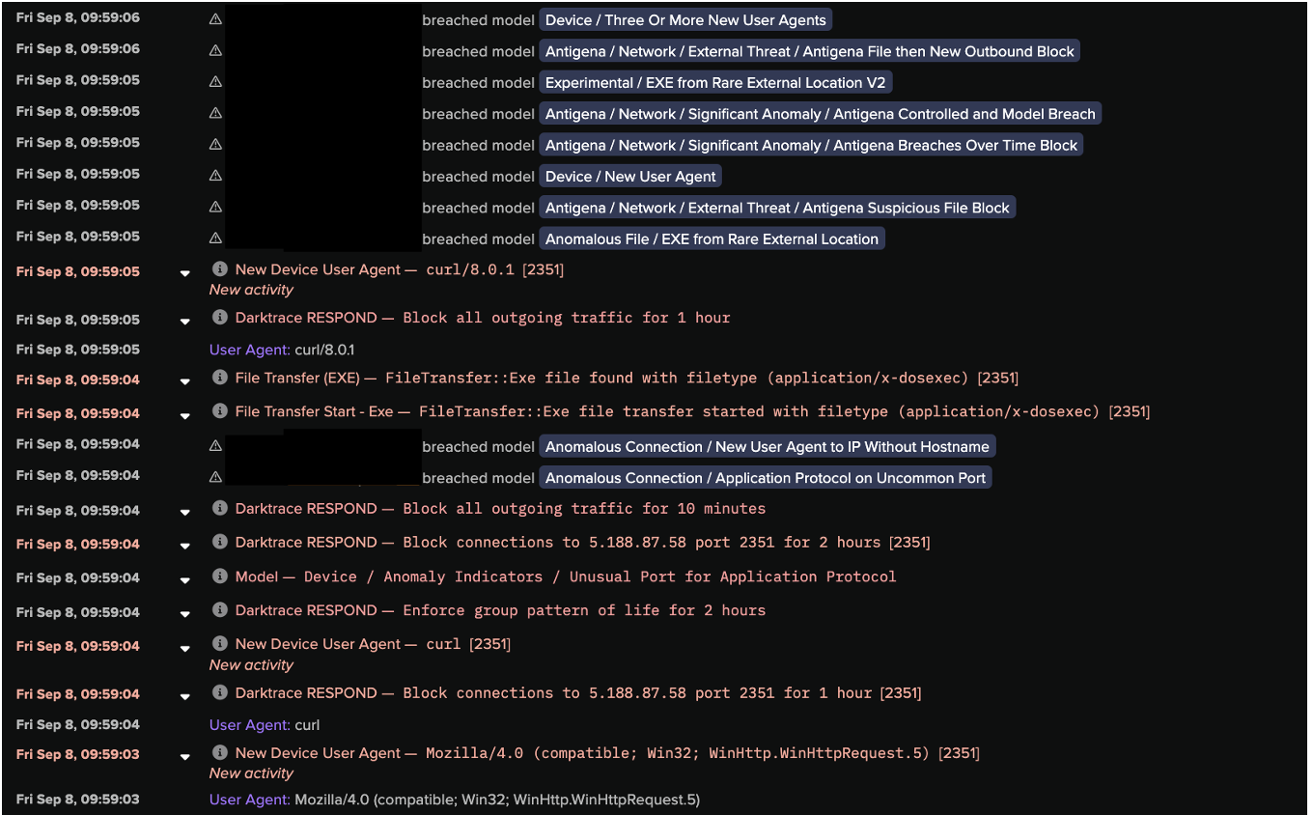Image resolution: width=1313 pixels, height=815 pixels.
Task: Click Block connections to 5.188.87.58 for 1 hour text
Action: (x=662, y=692)
